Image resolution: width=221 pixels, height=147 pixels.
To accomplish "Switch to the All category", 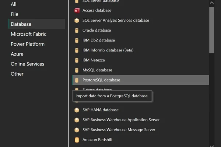I will tap(14, 4).
